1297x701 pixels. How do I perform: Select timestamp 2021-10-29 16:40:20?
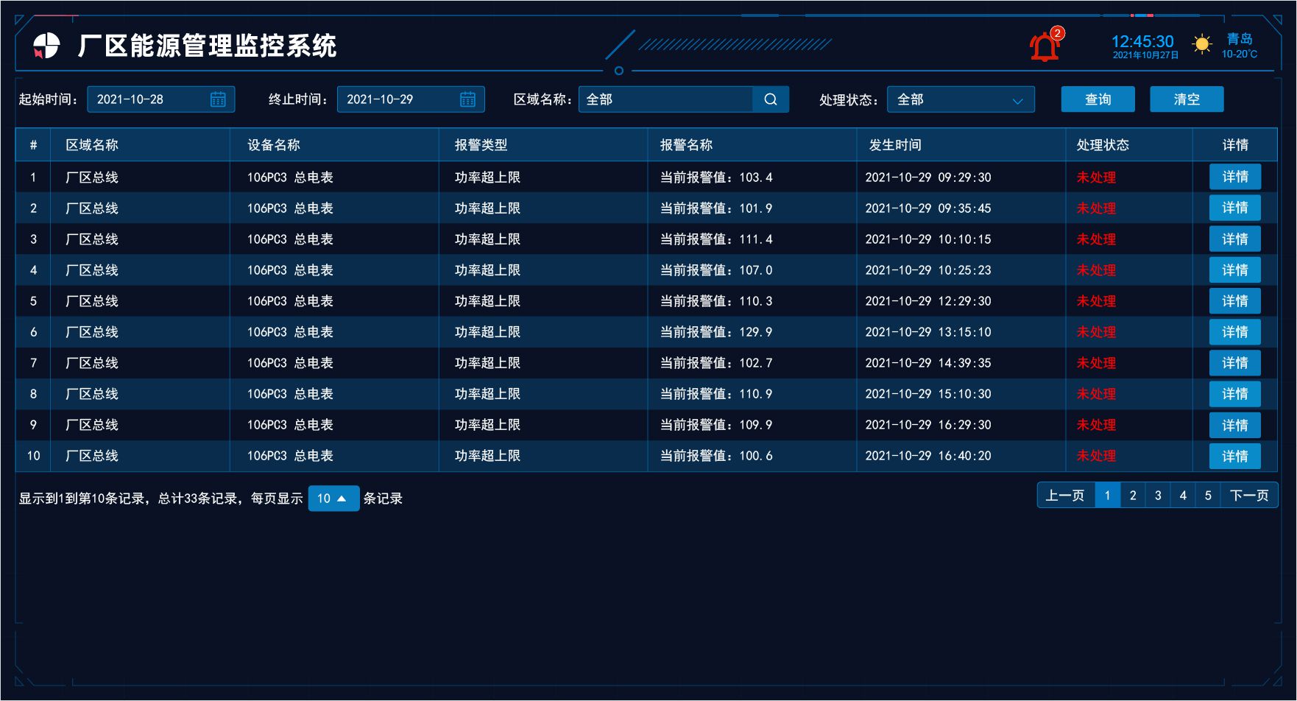click(x=928, y=456)
